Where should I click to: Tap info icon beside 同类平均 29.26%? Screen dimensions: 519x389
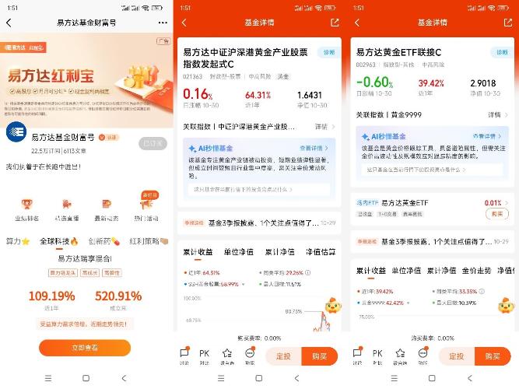click(308, 273)
